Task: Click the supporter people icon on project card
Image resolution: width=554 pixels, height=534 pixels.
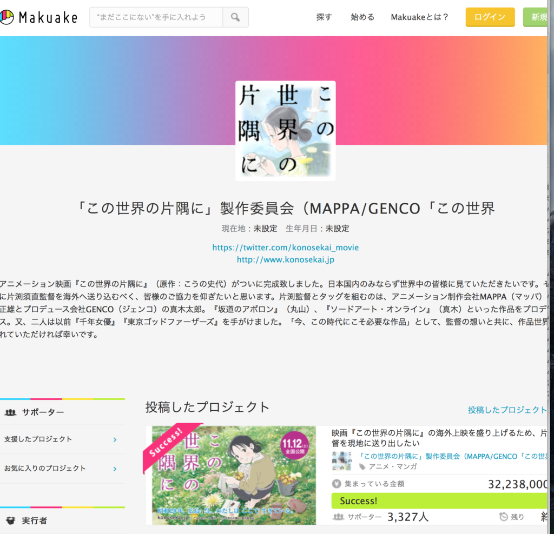Action: tap(338, 517)
